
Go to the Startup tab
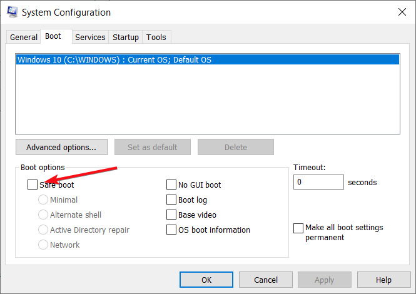coord(126,38)
